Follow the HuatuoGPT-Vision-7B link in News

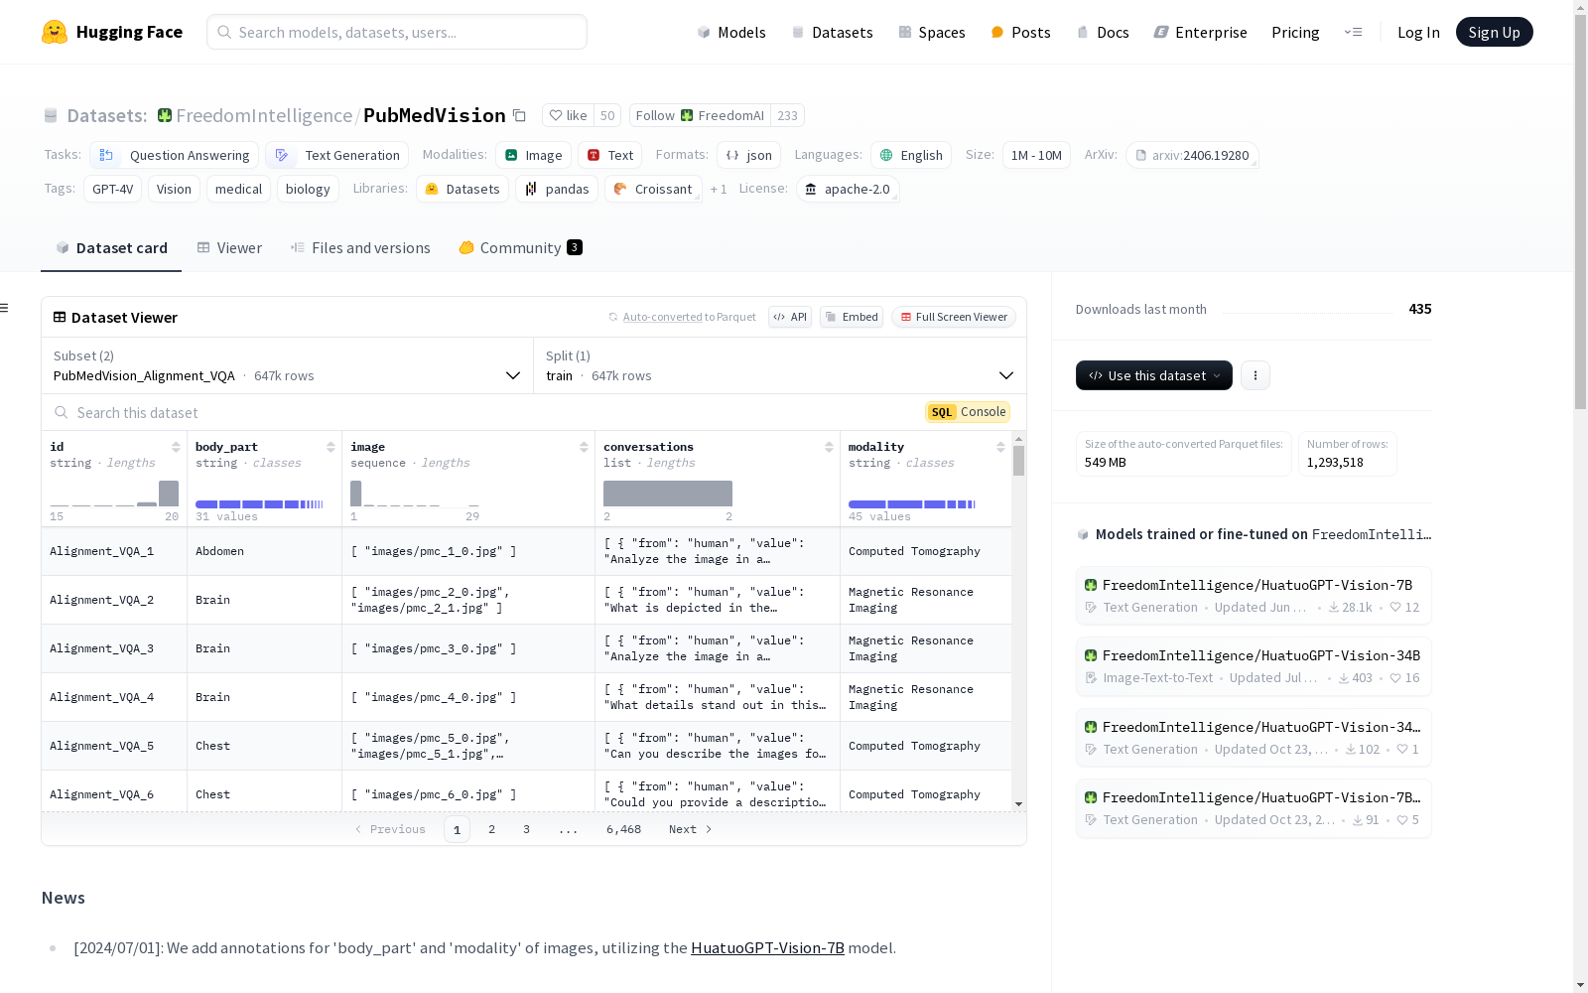coord(767,947)
